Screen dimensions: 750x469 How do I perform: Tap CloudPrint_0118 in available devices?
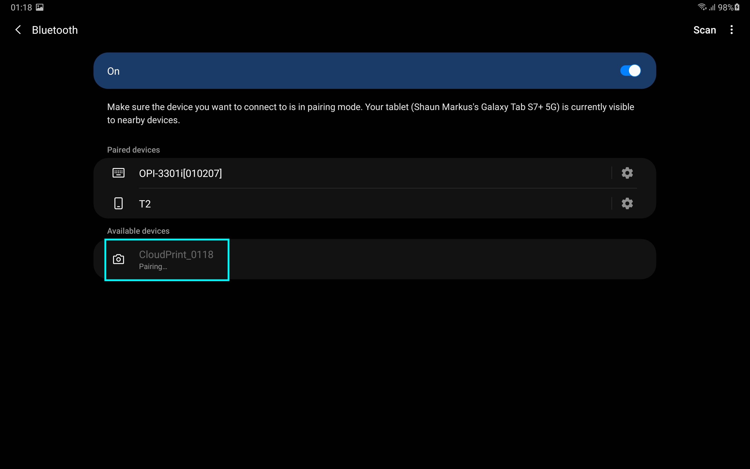(x=176, y=255)
